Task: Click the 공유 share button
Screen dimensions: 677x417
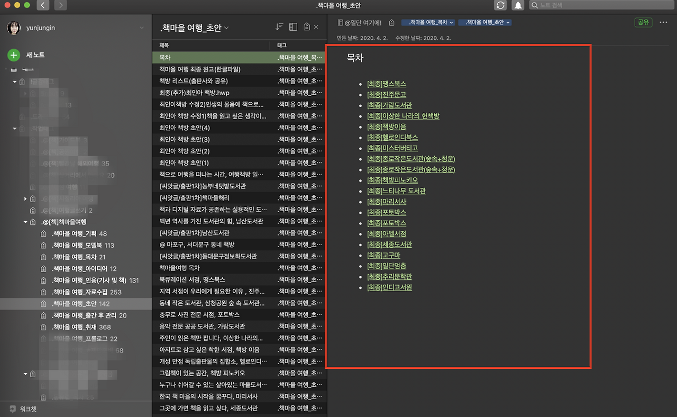Action: [x=643, y=22]
